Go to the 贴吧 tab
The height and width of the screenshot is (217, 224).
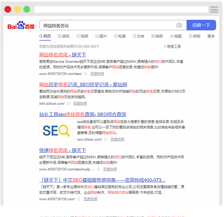(x=157, y=36)
